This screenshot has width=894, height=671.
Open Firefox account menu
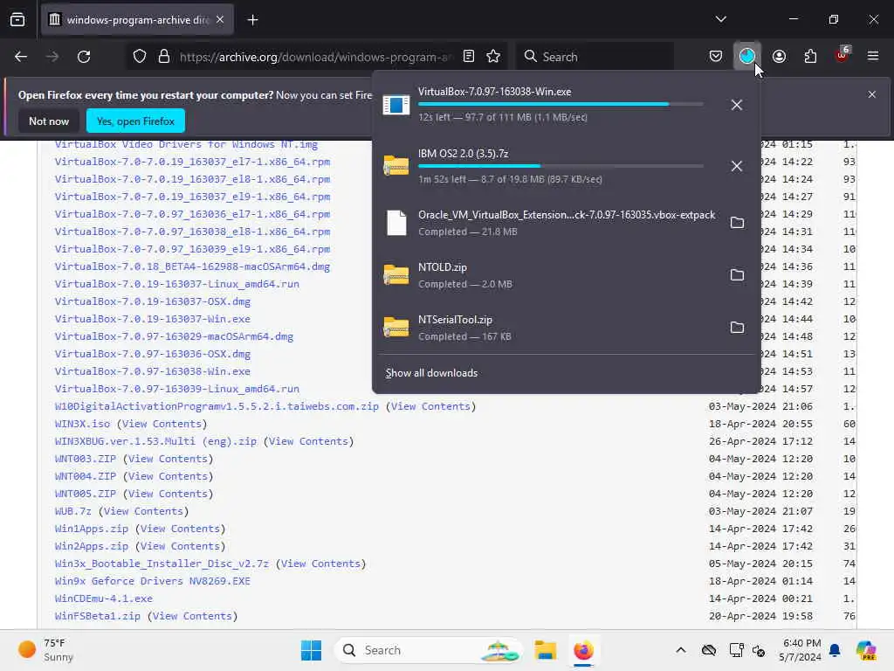click(779, 57)
